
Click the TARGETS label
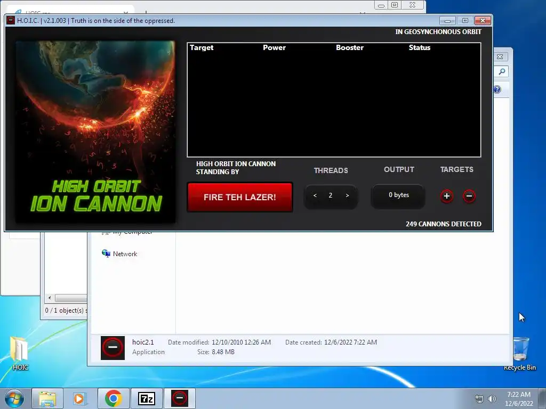(456, 169)
